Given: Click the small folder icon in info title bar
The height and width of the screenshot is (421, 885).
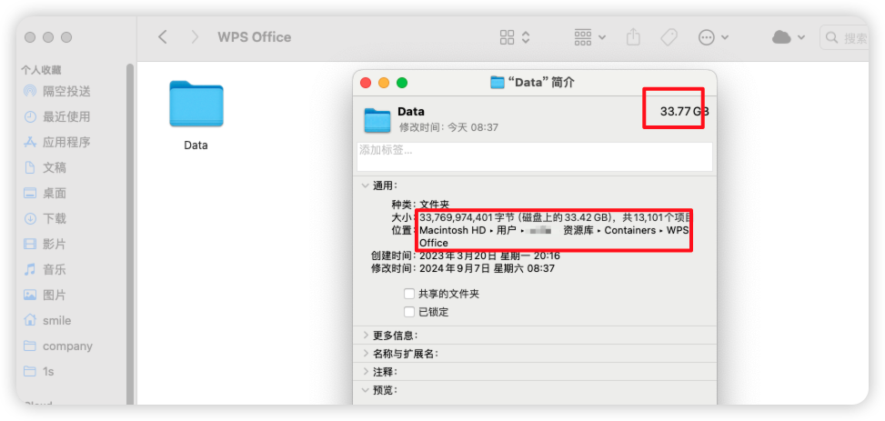Looking at the screenshot, I should [x=498, y=83].
